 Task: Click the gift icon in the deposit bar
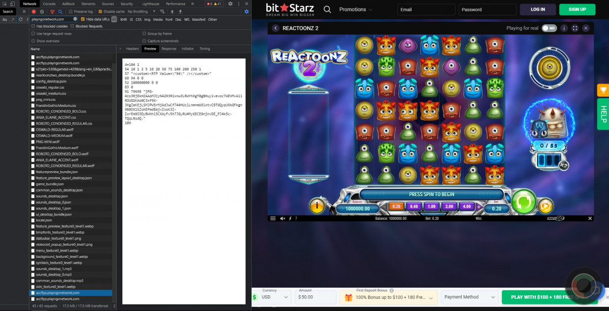coord(348,297)
